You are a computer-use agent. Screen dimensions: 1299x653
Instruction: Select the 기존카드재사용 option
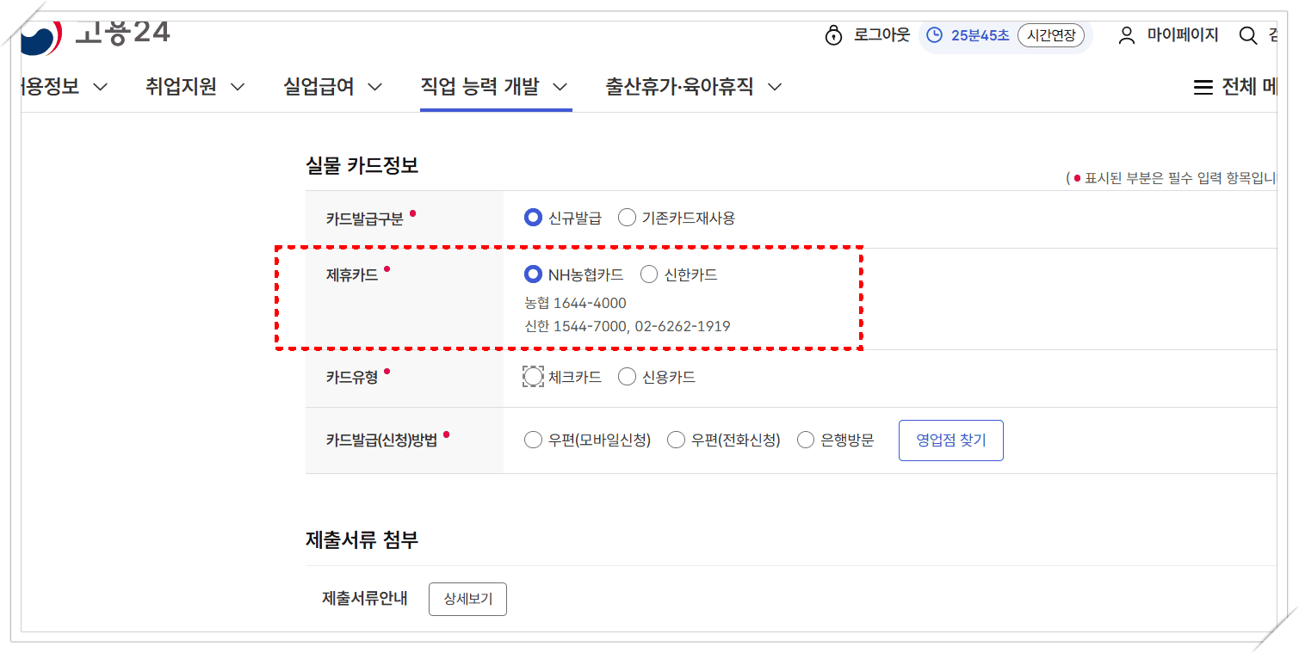click(x=627, y=218)
